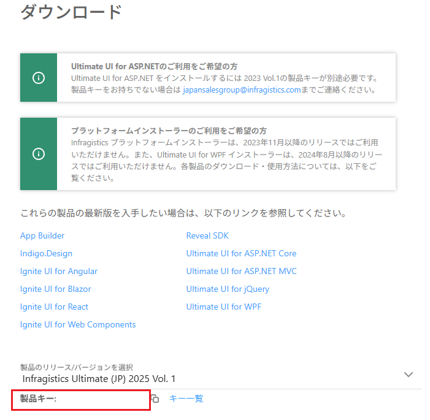Screen dimensions: 430x420
Task: Click the ダウンロード page heading
Action: pos(71,12)
